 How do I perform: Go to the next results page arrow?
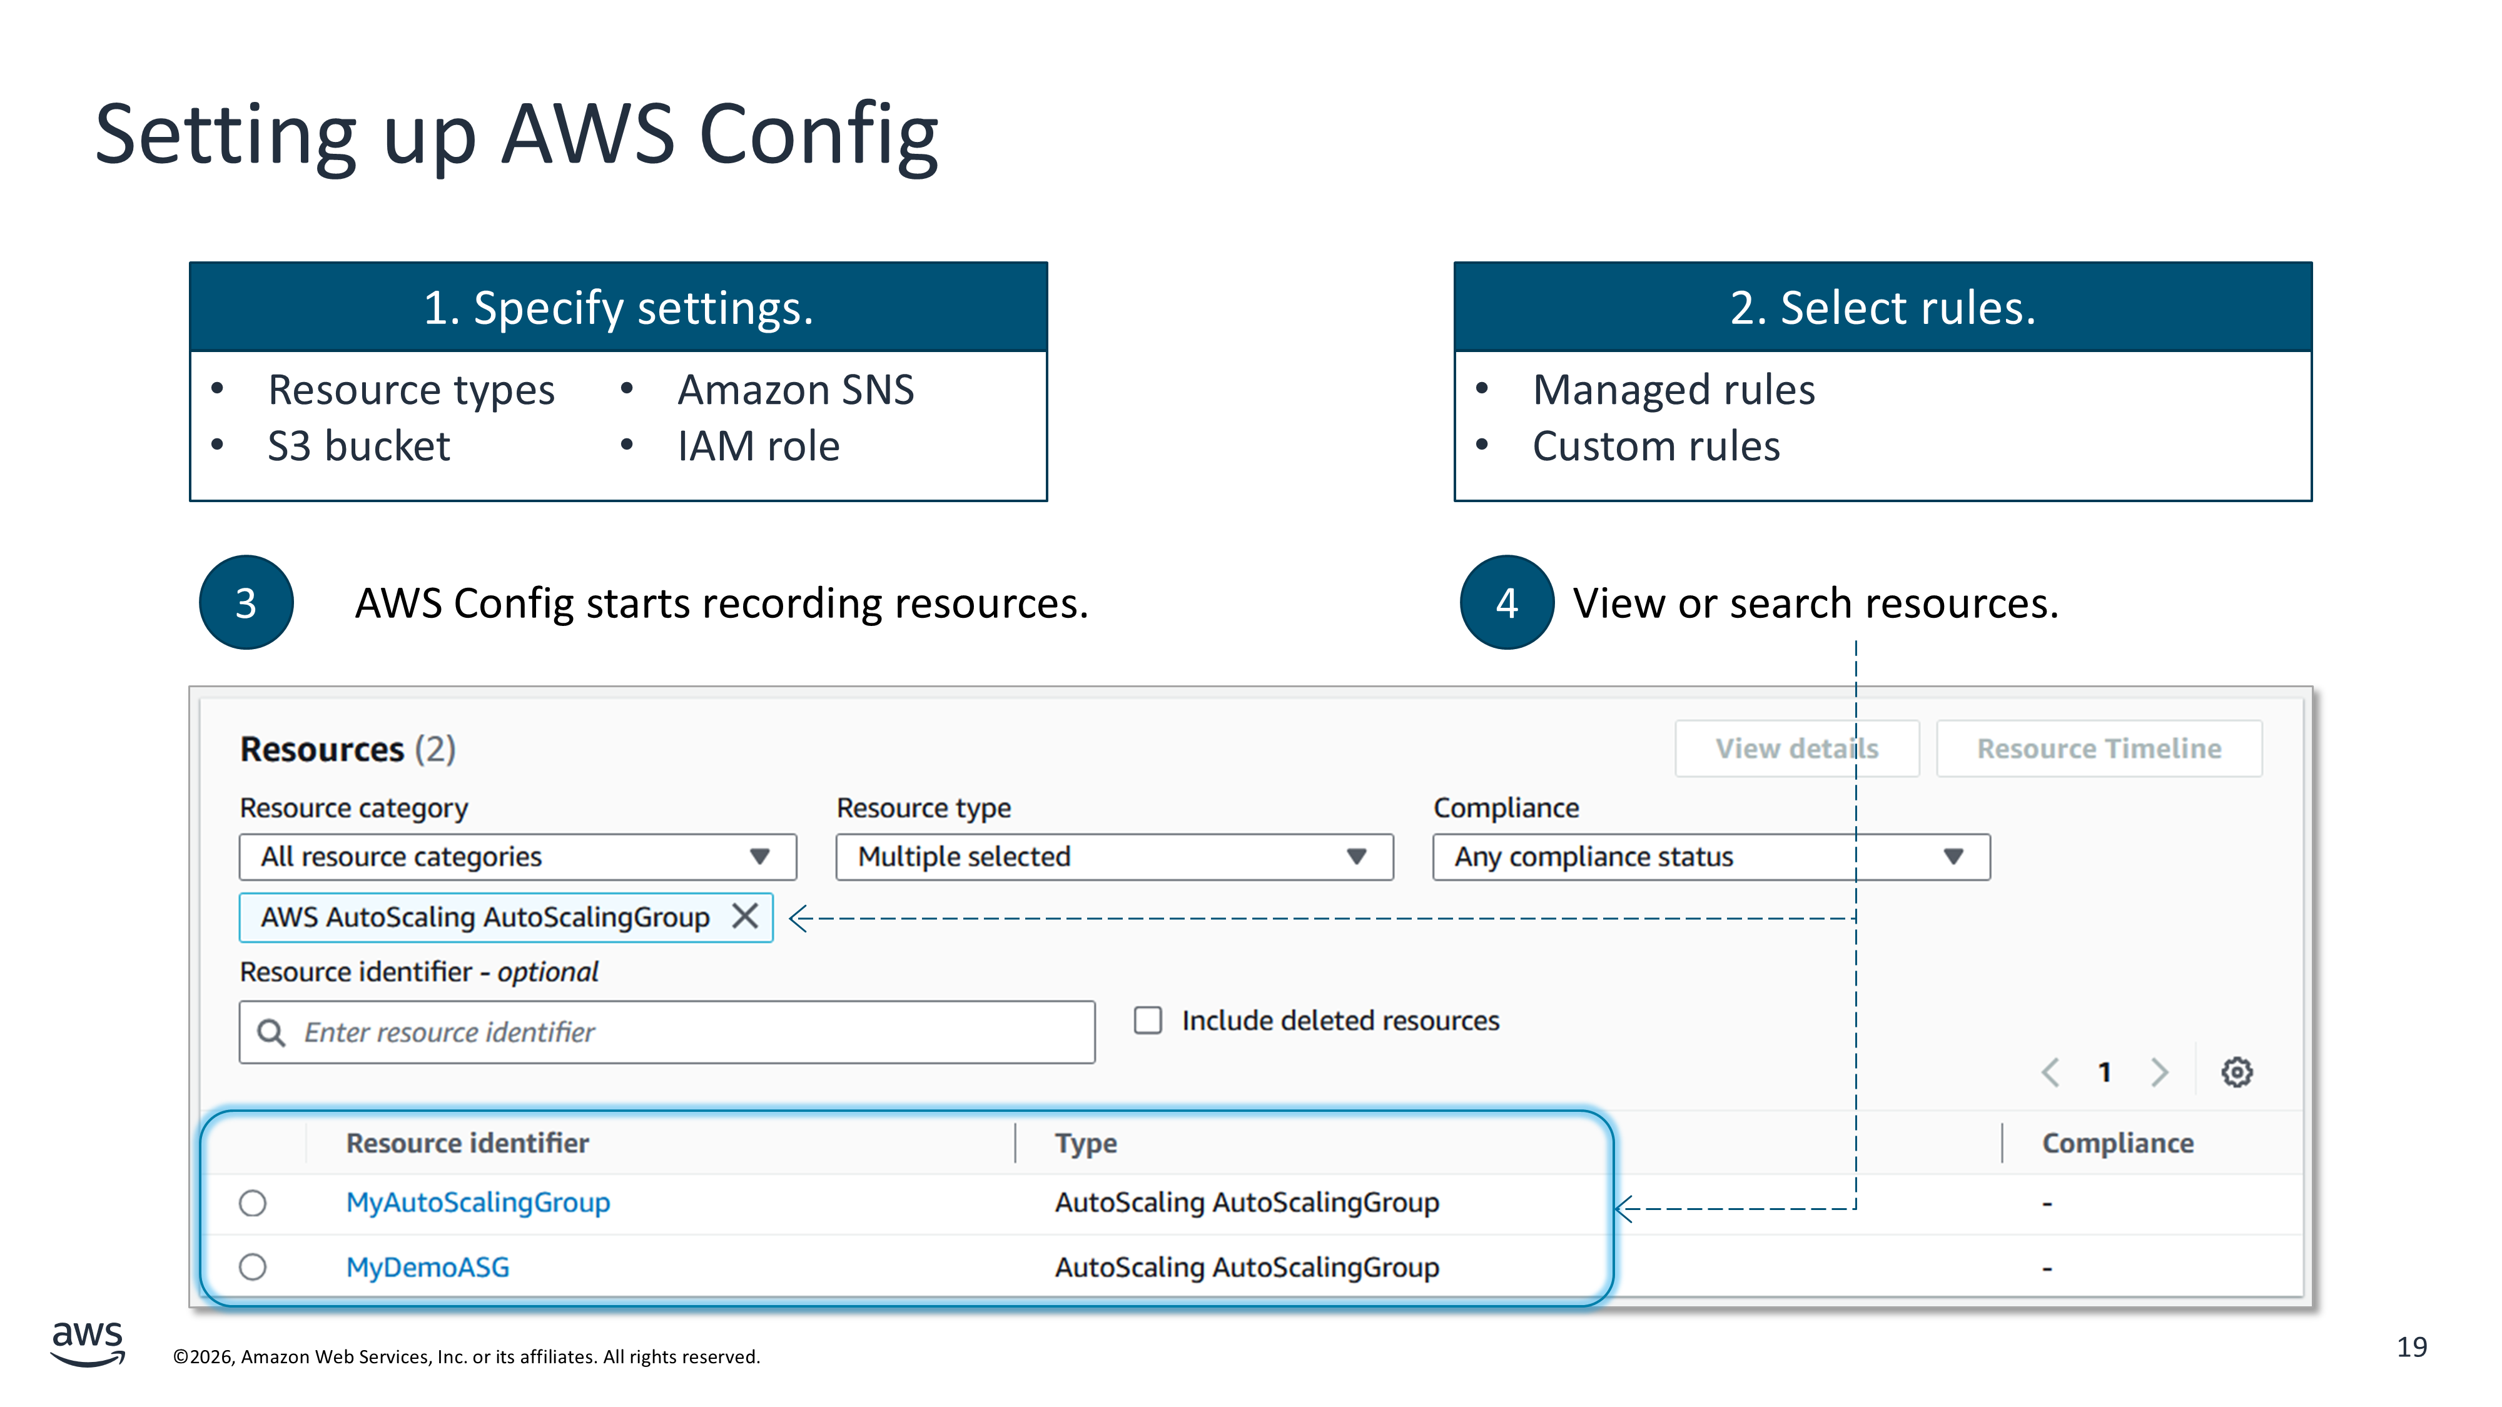pyautogui.click(x=2159, y=1072)
